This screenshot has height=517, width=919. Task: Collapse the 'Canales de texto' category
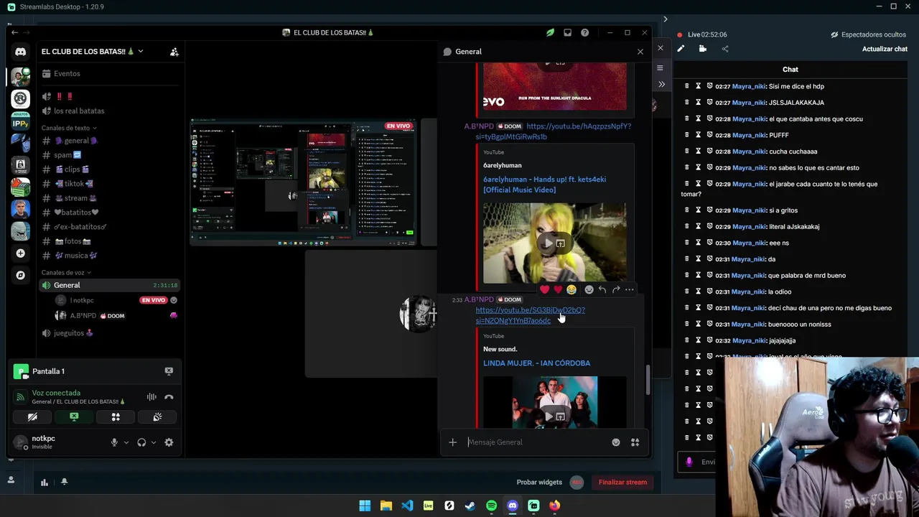(x=68, y=128)
